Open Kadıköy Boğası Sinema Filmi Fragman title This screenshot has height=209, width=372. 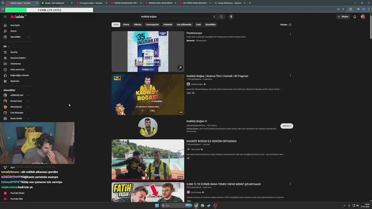pyautogui.click(x=217, y=76)
